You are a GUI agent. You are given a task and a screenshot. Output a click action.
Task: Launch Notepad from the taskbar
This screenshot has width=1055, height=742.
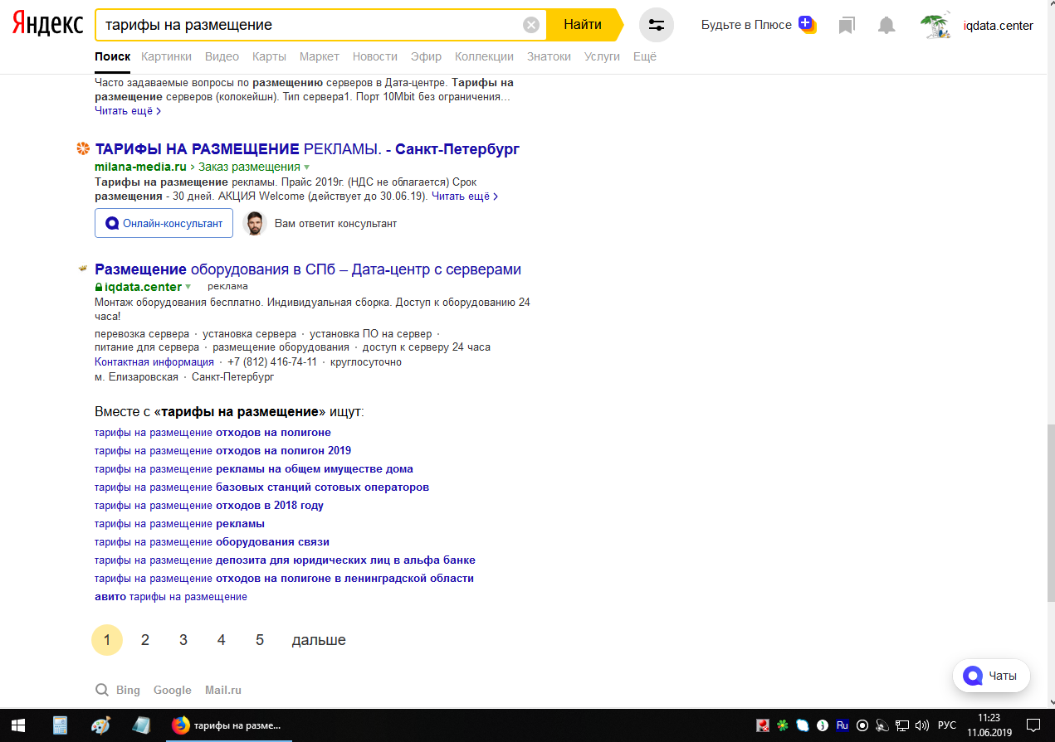(x=141, y=725)
